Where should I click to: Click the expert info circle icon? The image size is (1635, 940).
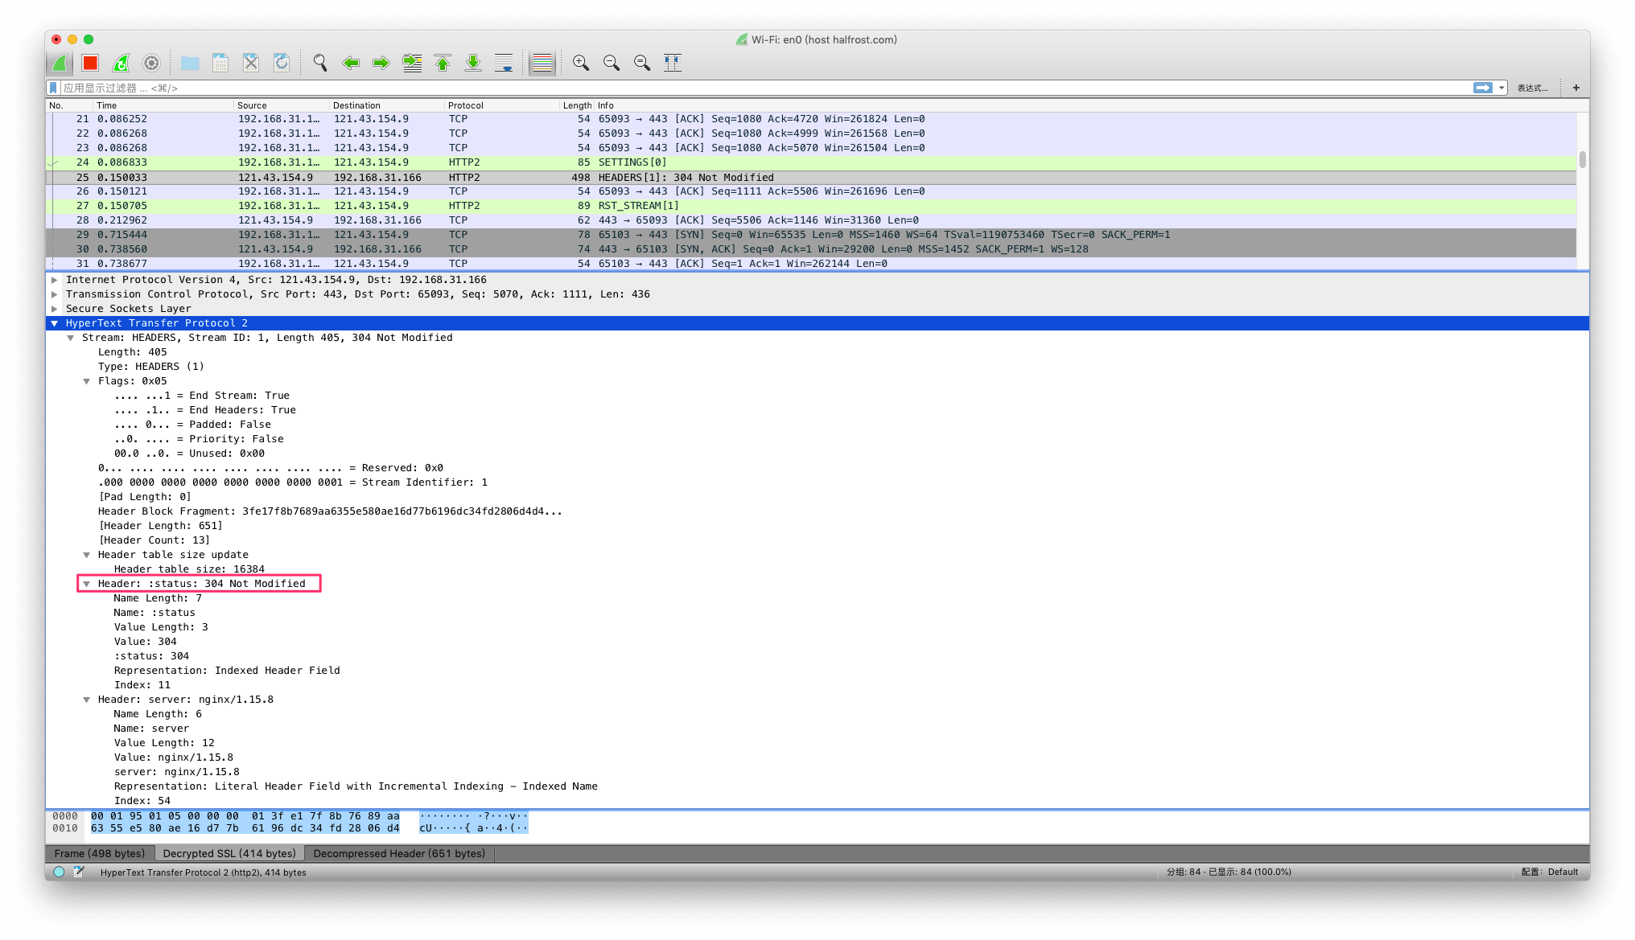59,872
